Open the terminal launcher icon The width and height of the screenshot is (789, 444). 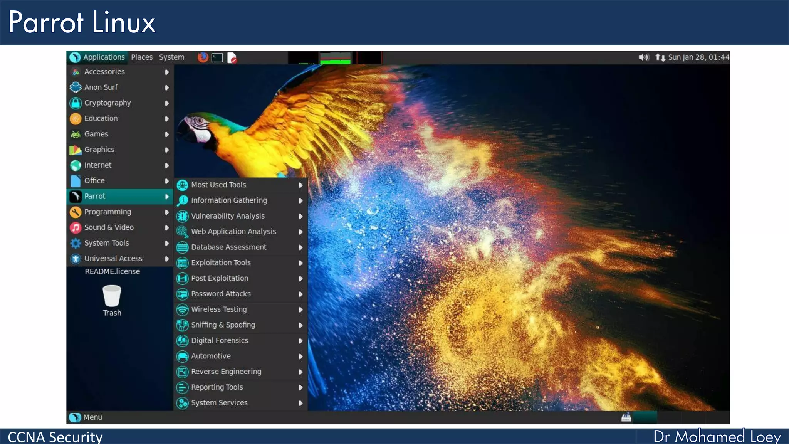point(217,57)
